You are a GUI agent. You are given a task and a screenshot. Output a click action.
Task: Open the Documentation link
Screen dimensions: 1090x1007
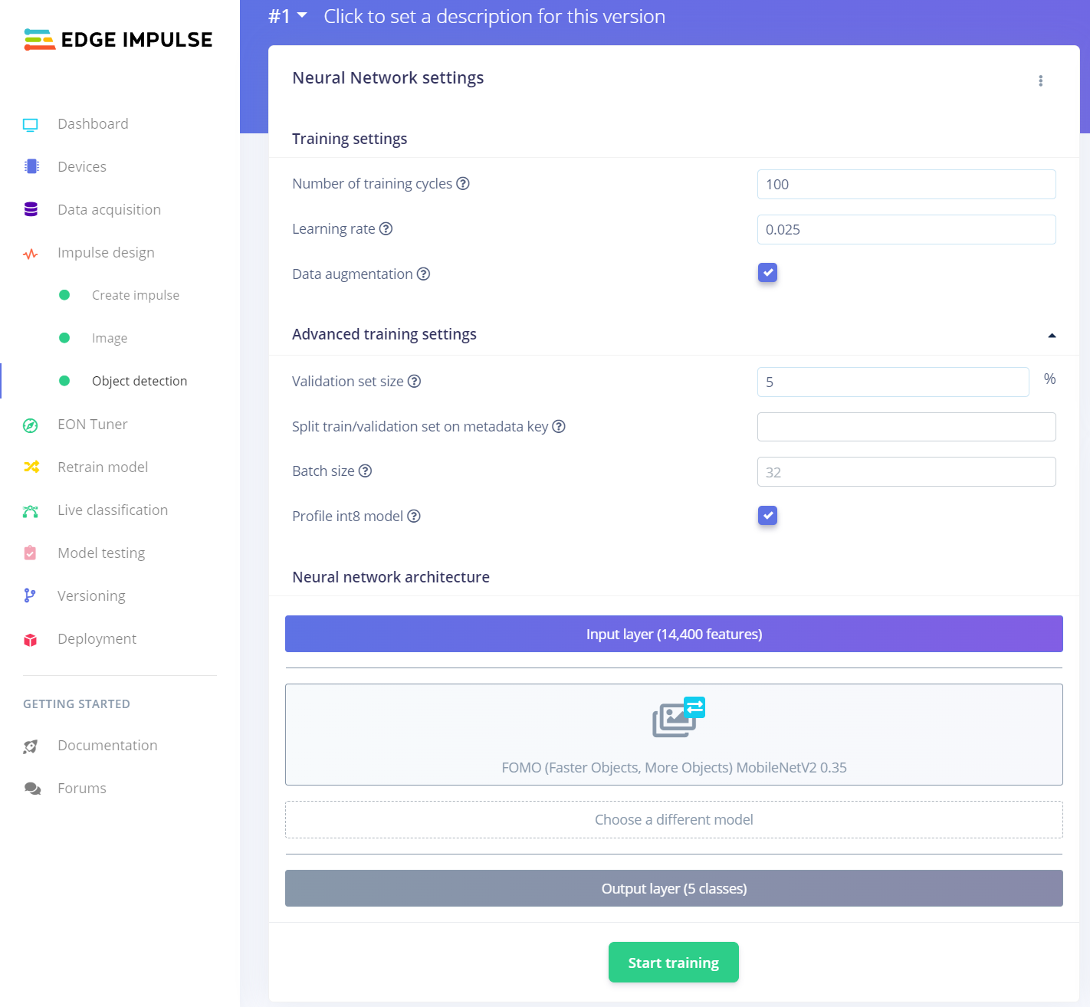pos(107,745)
